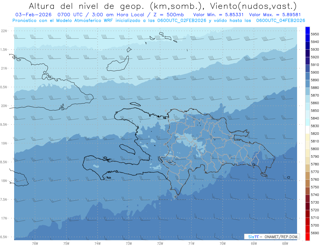Screen dimensions: 320x247
Task: Click the legend value 5690
Action: coord(315,233)
